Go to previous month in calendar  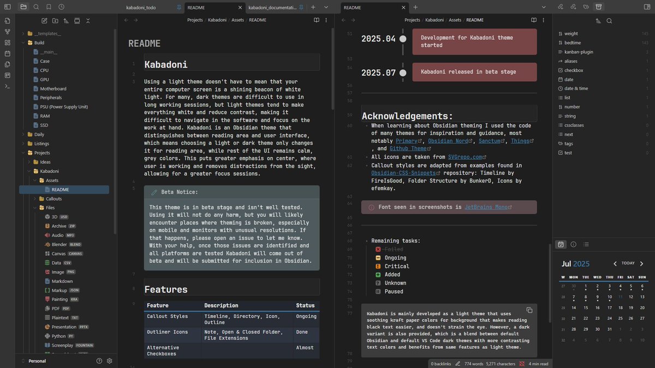(x=615, y=263)
